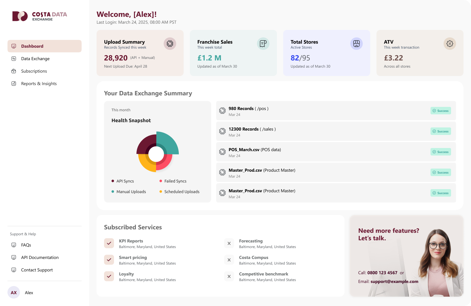Viewport: 471px width, 306px height.
Task: Click the 'Subscribed Services' heading
Action: pos(133,227)
